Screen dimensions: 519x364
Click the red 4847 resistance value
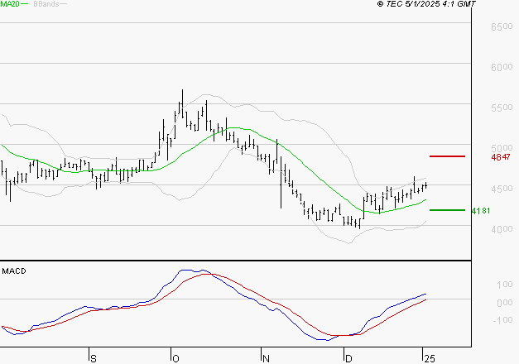coord(501,157)
